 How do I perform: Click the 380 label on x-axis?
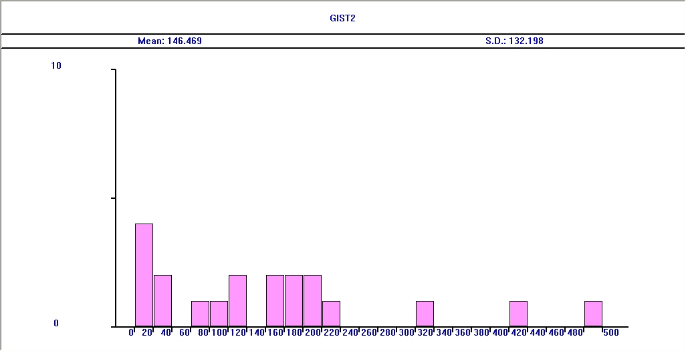[481, 332]
